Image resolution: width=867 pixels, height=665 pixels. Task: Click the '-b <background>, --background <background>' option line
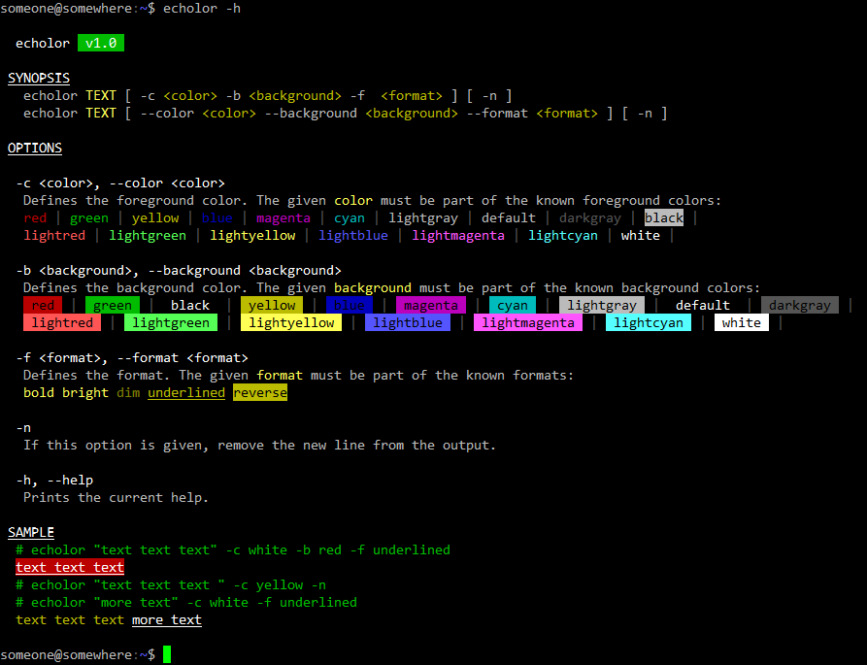point(179,270)
